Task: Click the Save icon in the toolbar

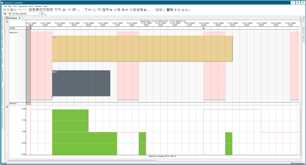Action: point(11,10)
